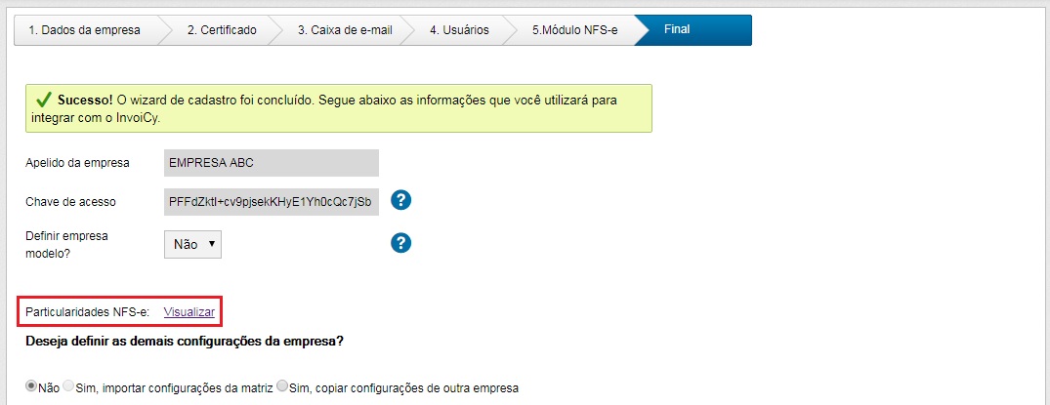This screenshot has width=1050, height=405.
Task: Click the 'Definir empresa modelo?' label text
Action: [66, 244]
